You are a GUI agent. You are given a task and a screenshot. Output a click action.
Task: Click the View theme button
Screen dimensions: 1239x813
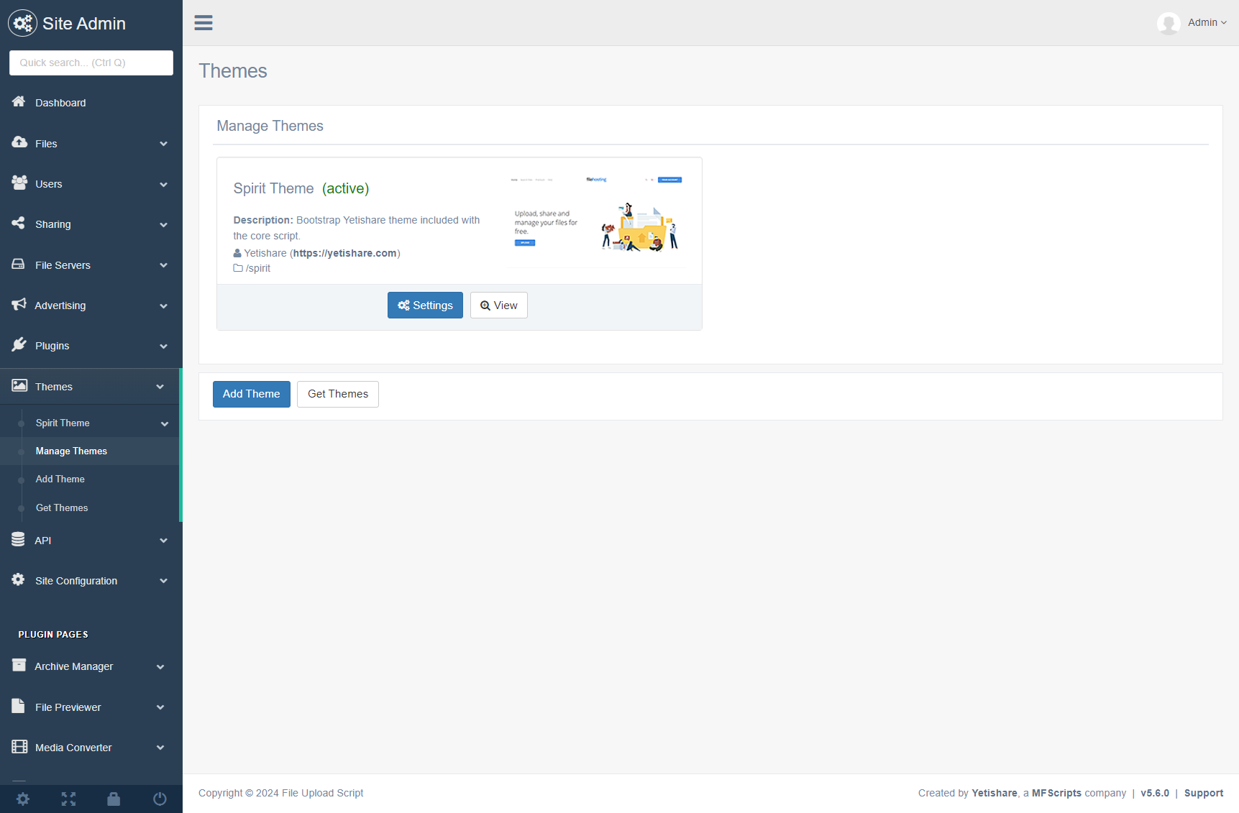point(498,306)
